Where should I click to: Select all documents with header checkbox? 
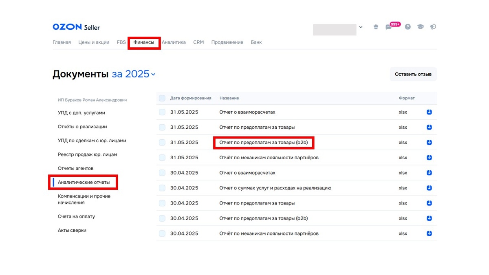pyautogui.click(x=162, y=98)
